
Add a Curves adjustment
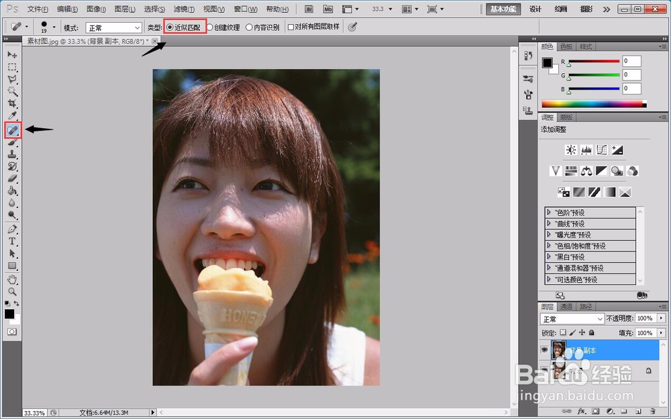(x=602, y=150)
